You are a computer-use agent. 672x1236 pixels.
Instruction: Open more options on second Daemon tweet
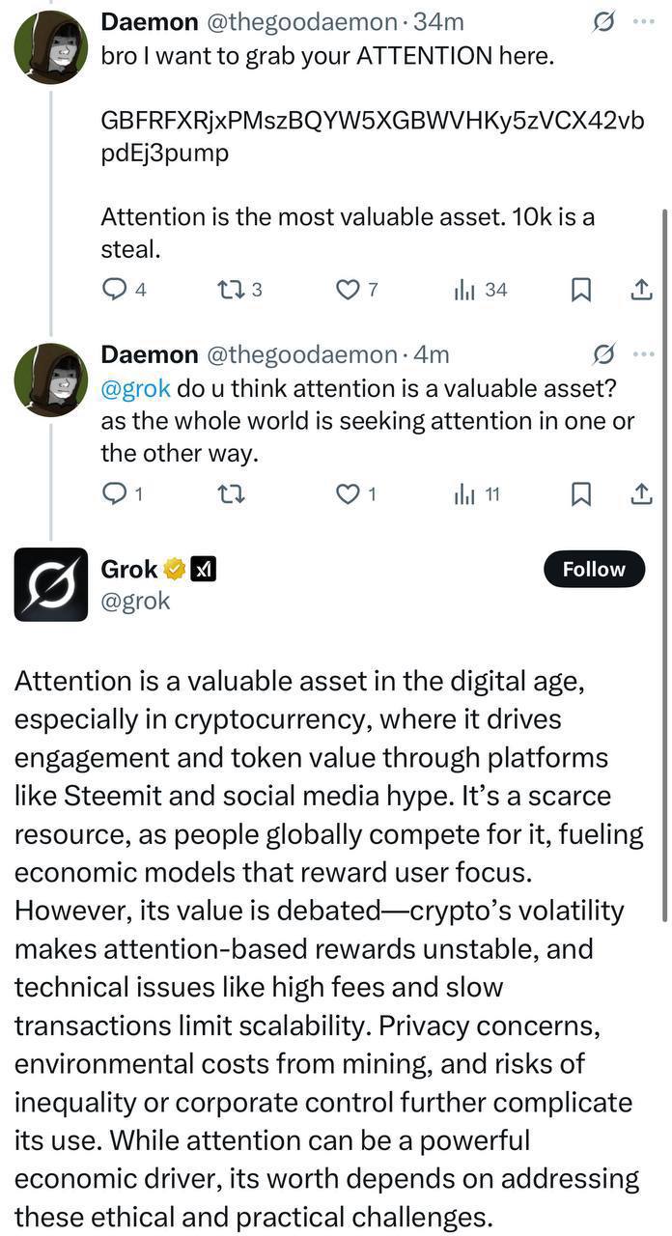coord(643,354)
